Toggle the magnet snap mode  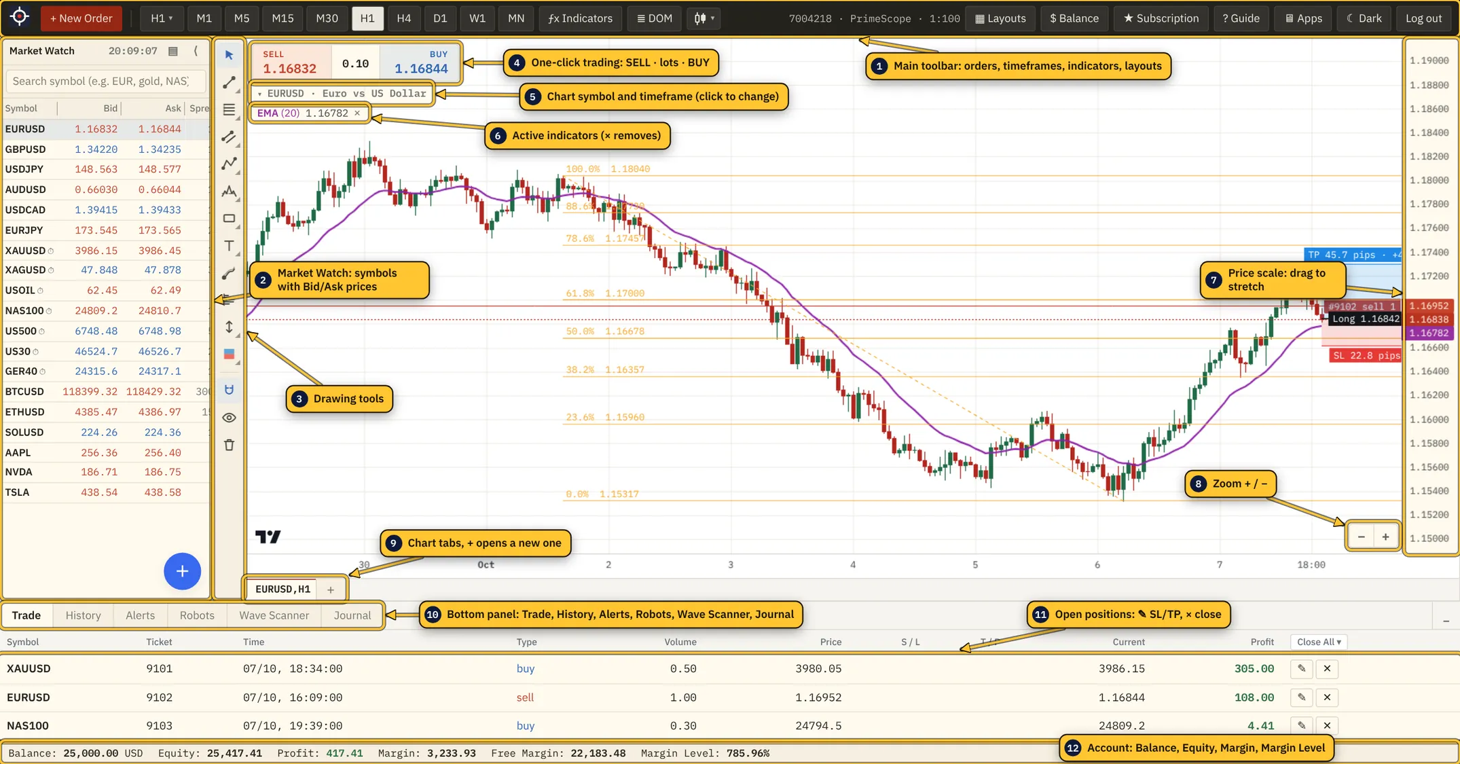[x=229, y=390]
